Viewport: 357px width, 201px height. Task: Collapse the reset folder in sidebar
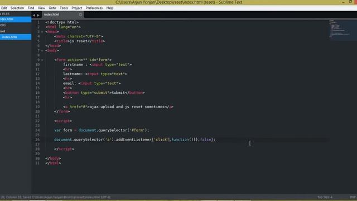3,31
